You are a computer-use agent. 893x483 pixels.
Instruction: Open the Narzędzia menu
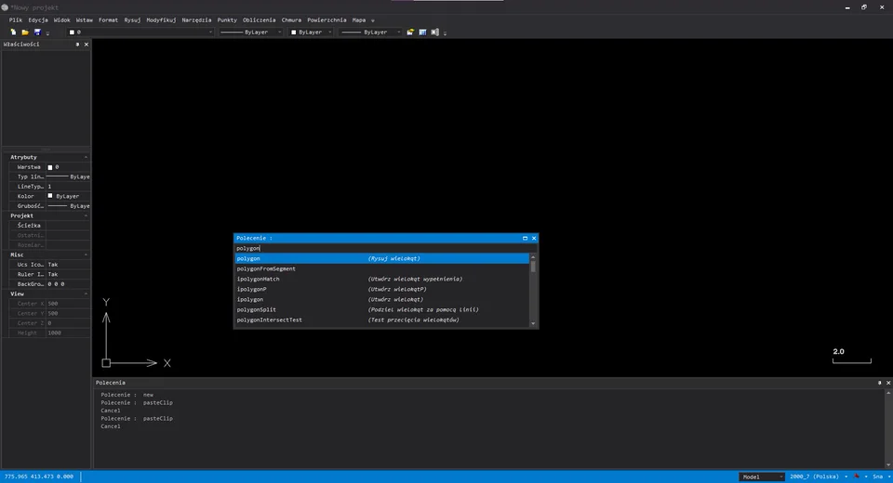196,20
